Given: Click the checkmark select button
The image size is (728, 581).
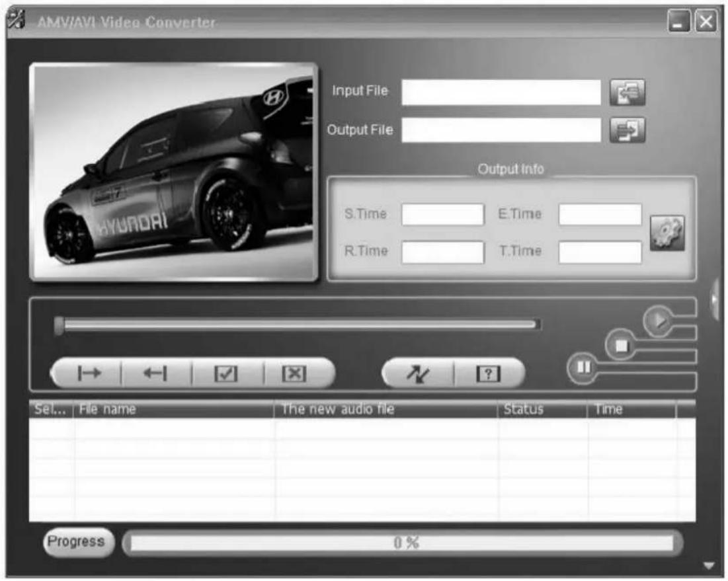Looking at the screenshot, I should (x=227, y=373).
